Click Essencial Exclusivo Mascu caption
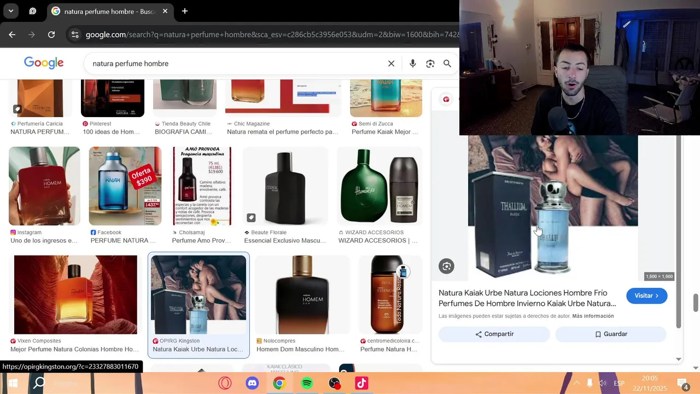Image resolution: width=700 pixels, height=394 pixels. 285,241
